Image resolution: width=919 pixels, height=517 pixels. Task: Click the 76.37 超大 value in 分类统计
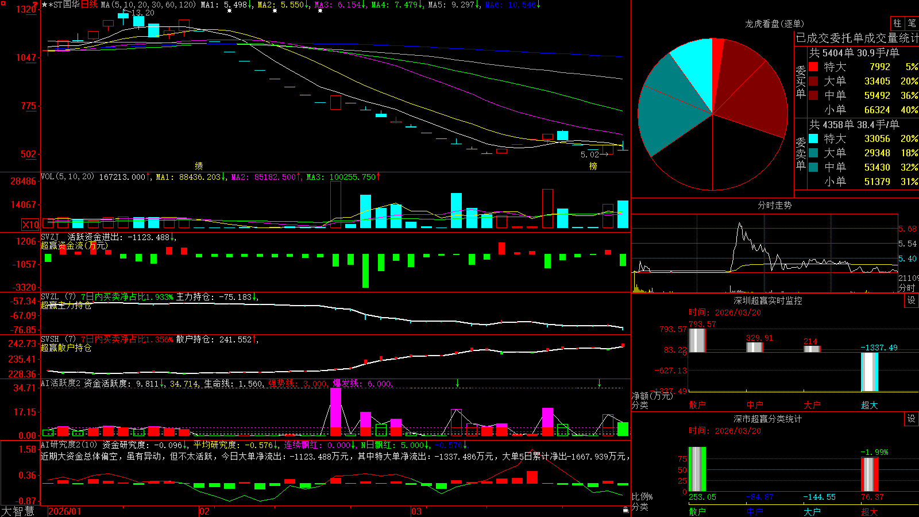pyautogui.click(x=872, y=497)
